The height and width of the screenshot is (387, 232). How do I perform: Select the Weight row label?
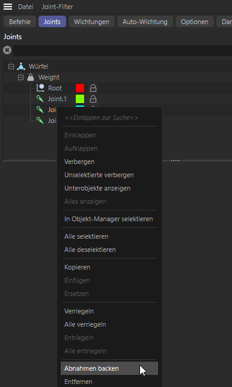(x=49, y=77)
